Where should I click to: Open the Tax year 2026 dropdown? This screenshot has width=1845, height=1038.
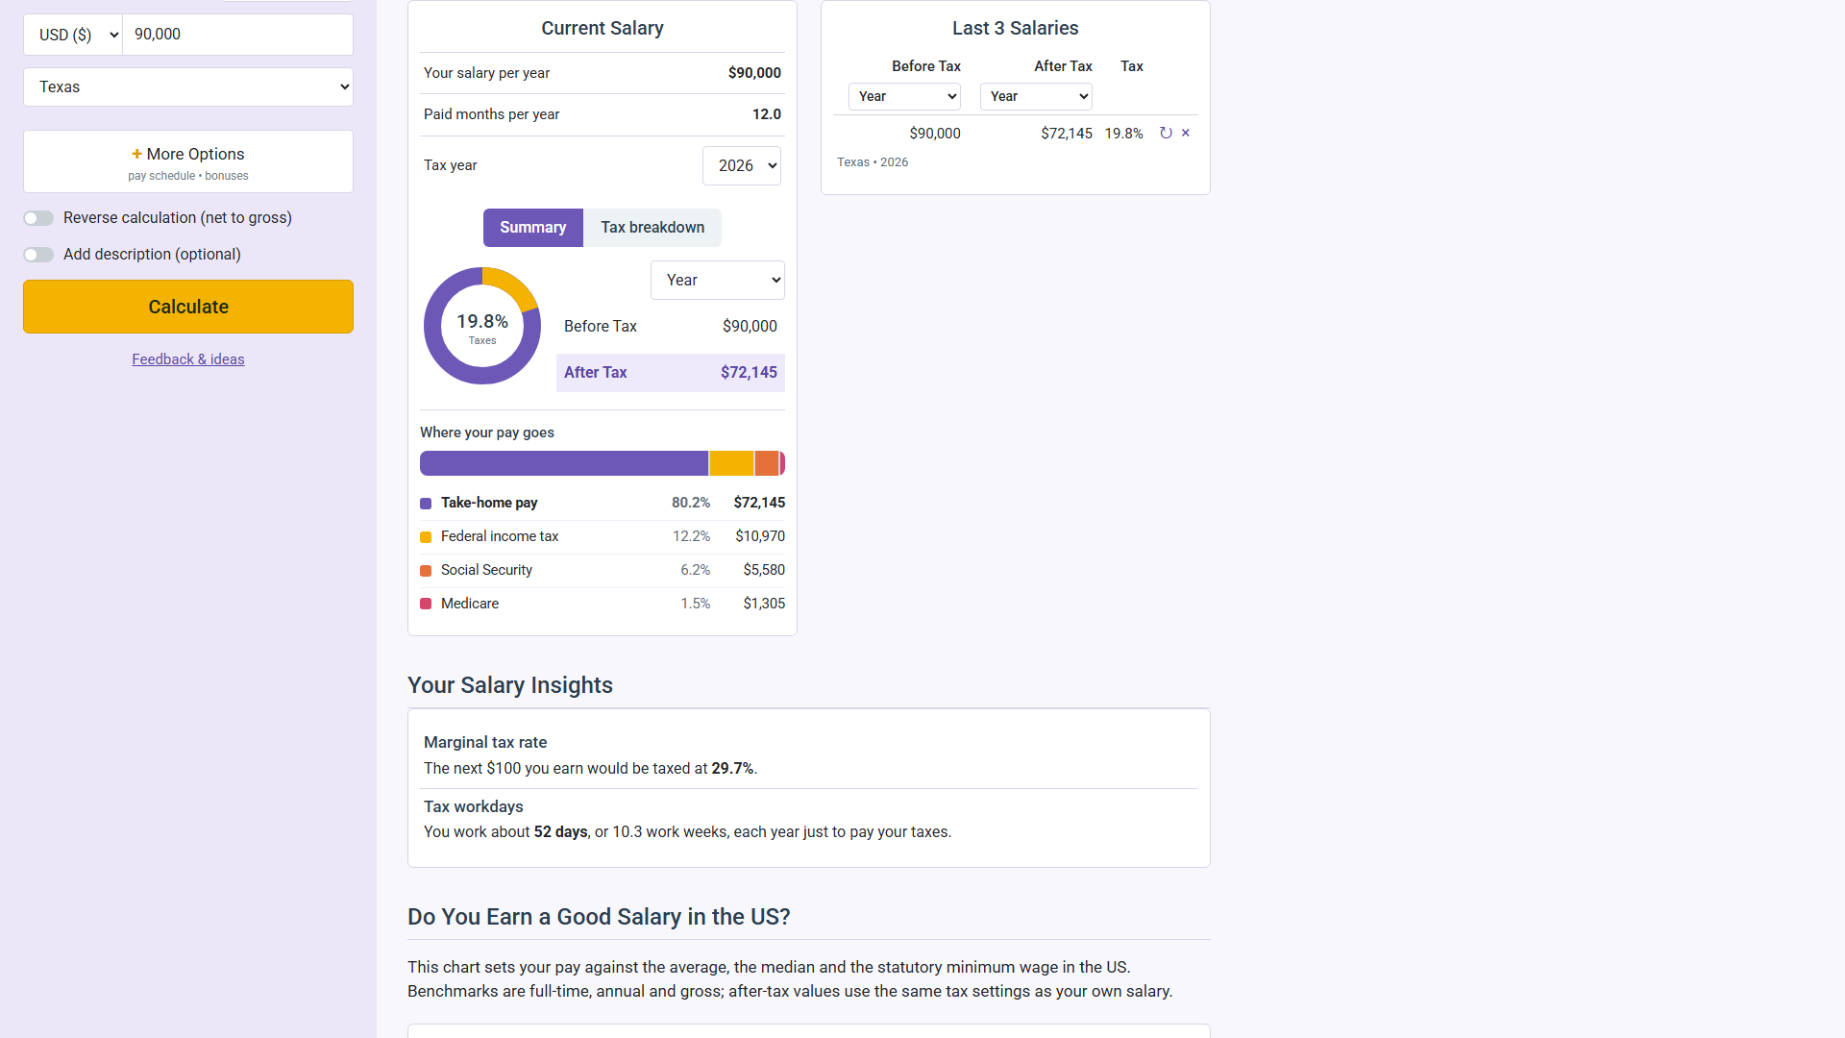(x=742, y=165)
